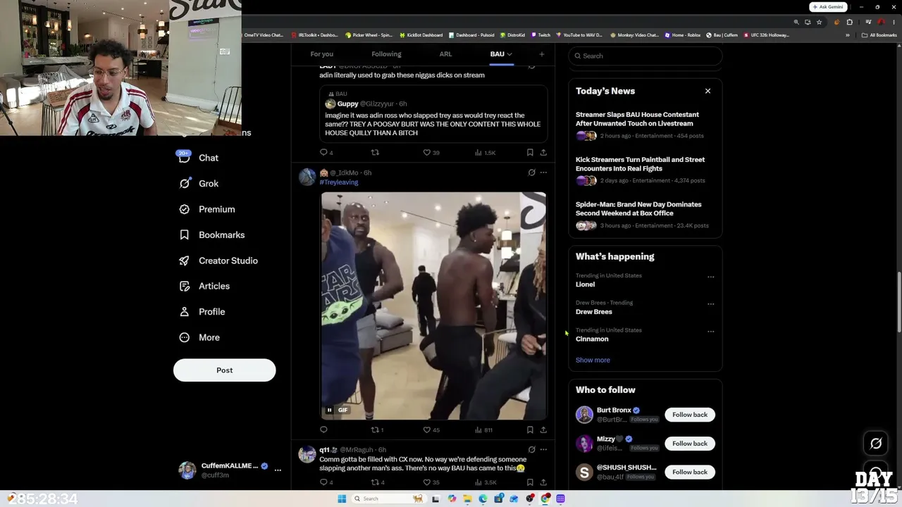Image resolution: width=902 pixels, height=507 pixels.
Task: Open Burt Bronx's profile avatar
Action: pos(584,415)
